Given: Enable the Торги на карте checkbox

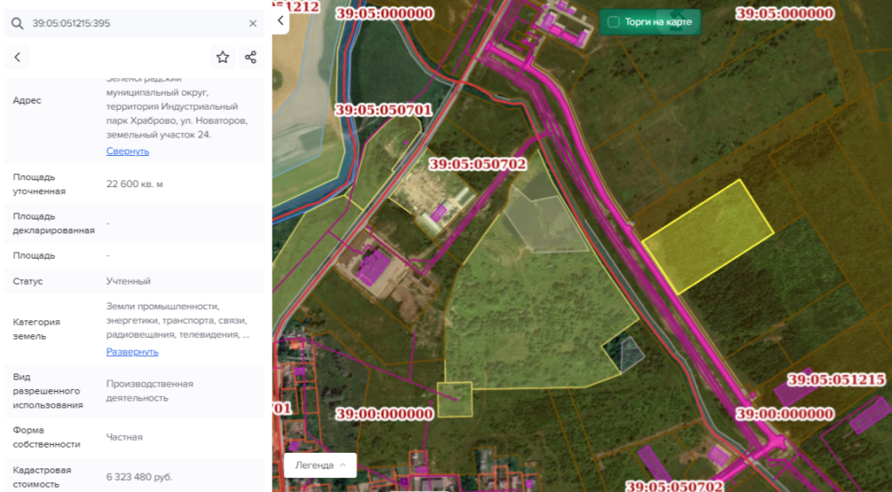Looking at the screenshot, I should [613, 22].
